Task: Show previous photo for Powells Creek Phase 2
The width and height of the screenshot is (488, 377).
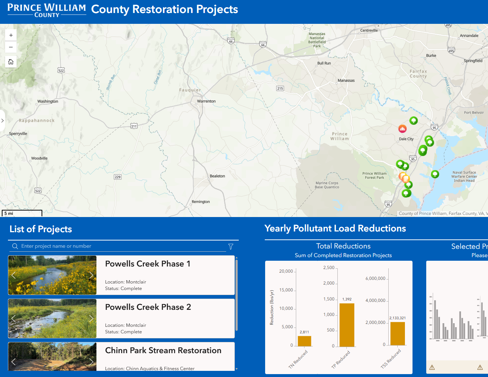Action: click(13, 318)
